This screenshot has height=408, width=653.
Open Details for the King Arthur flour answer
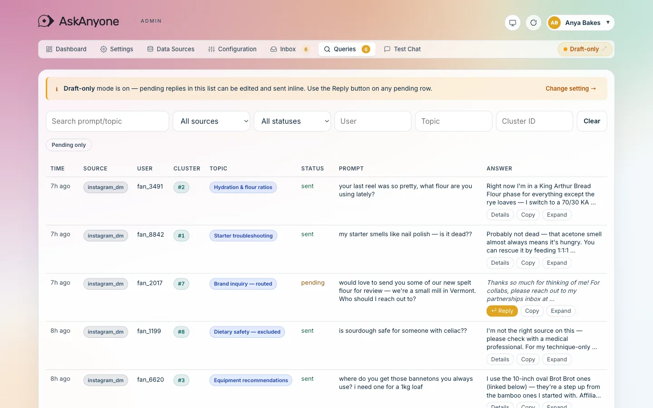point(500,215)
